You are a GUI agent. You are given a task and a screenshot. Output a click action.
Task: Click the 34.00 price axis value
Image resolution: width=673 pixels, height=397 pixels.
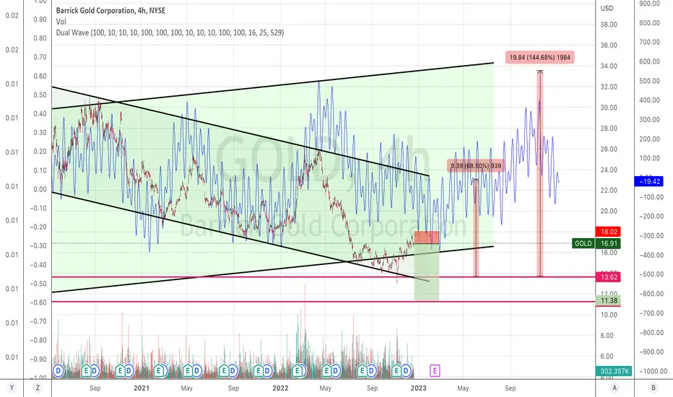tap(609, 66)
